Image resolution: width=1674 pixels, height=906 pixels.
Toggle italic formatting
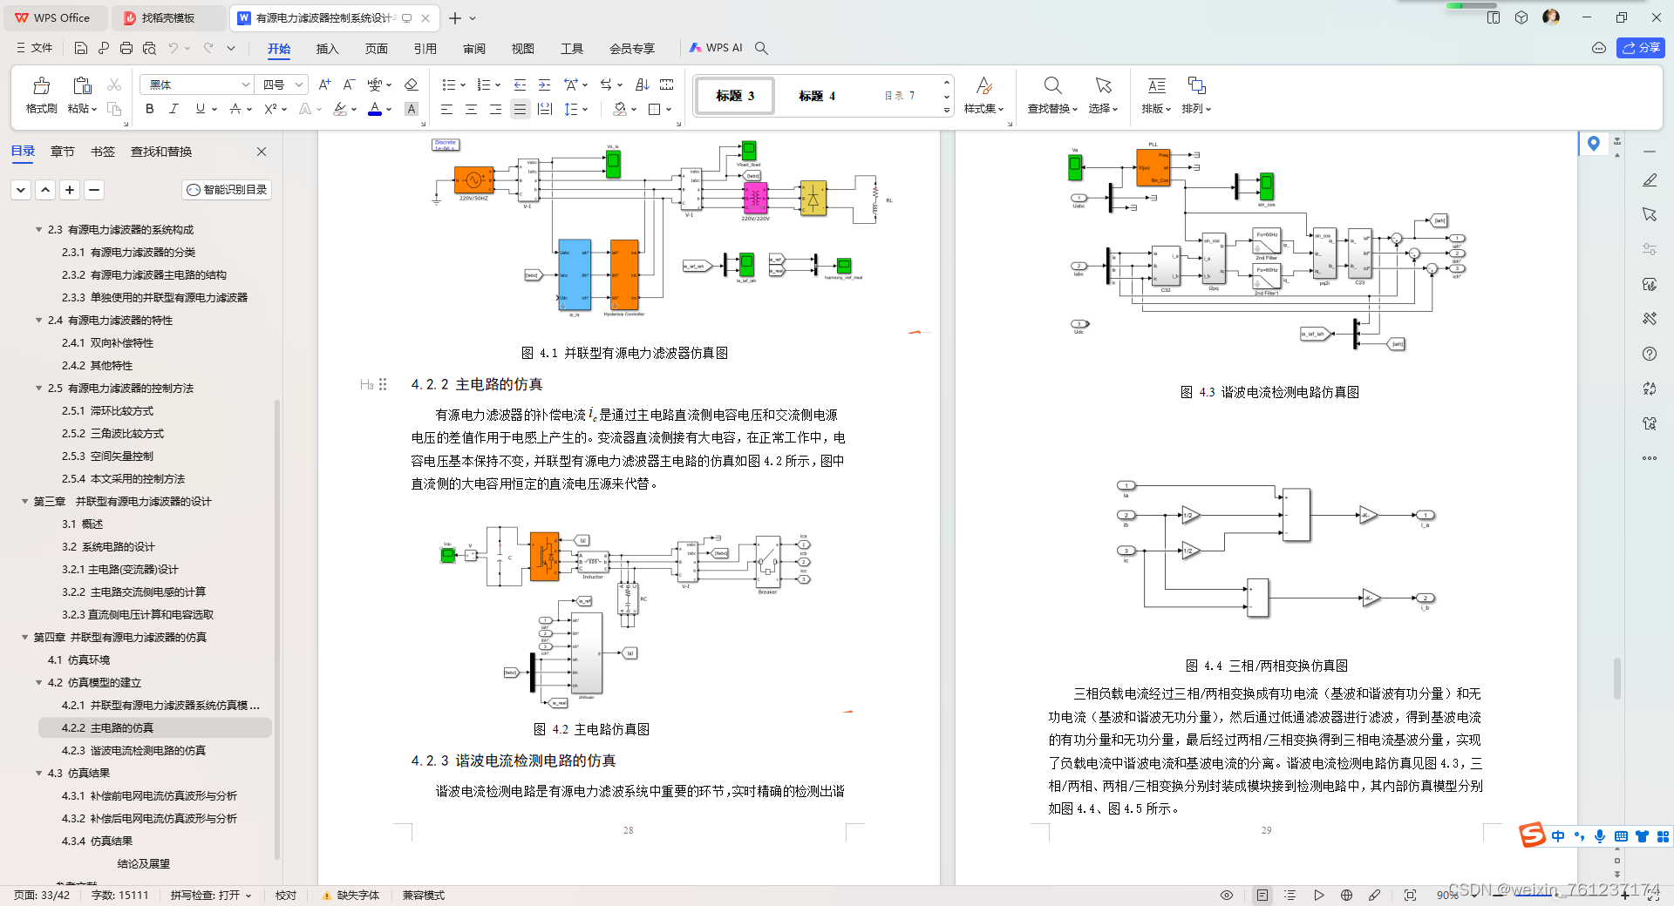click(174, 109)
